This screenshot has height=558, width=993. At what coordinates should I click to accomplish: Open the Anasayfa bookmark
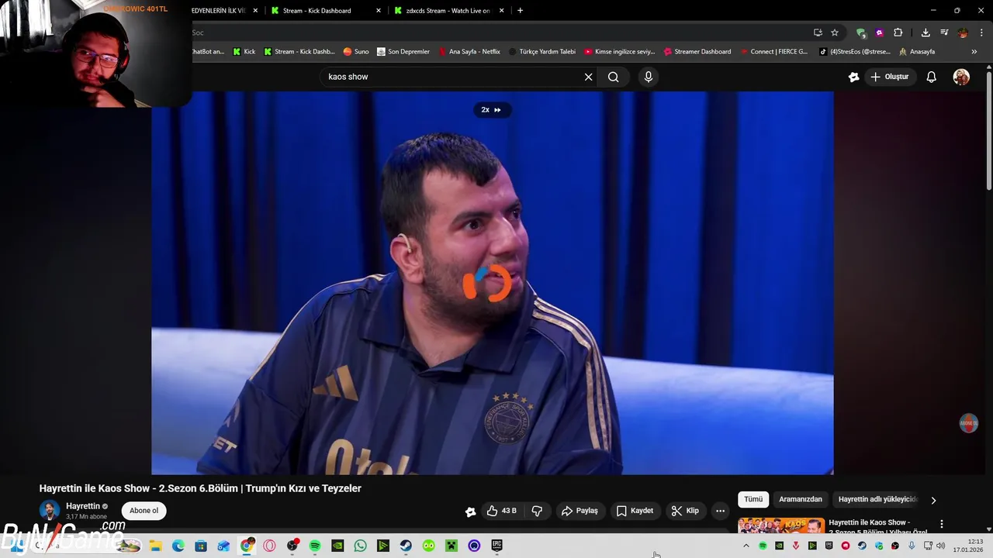917,52
